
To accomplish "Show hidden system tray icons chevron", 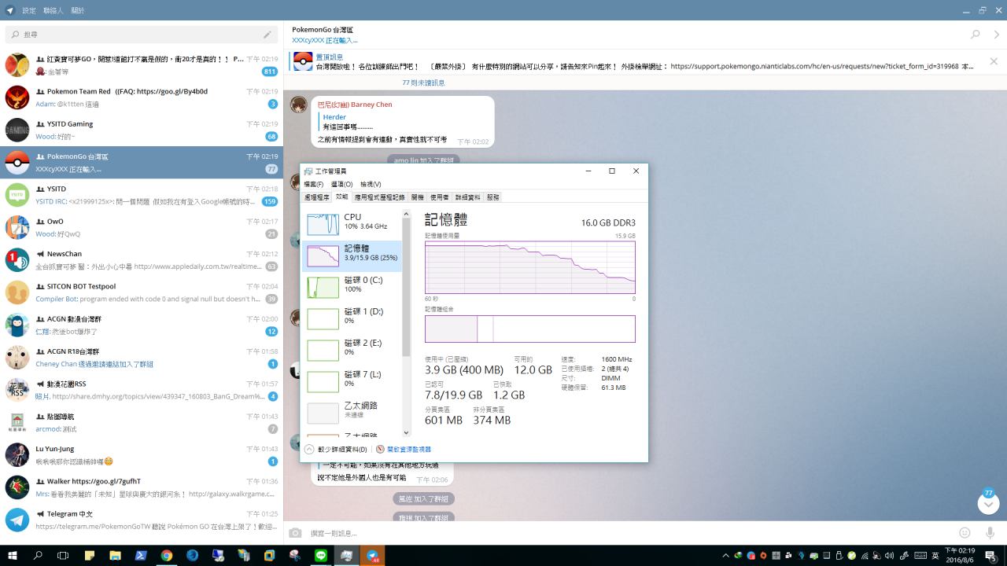I will pyautogui.click(x=725, y=556).
